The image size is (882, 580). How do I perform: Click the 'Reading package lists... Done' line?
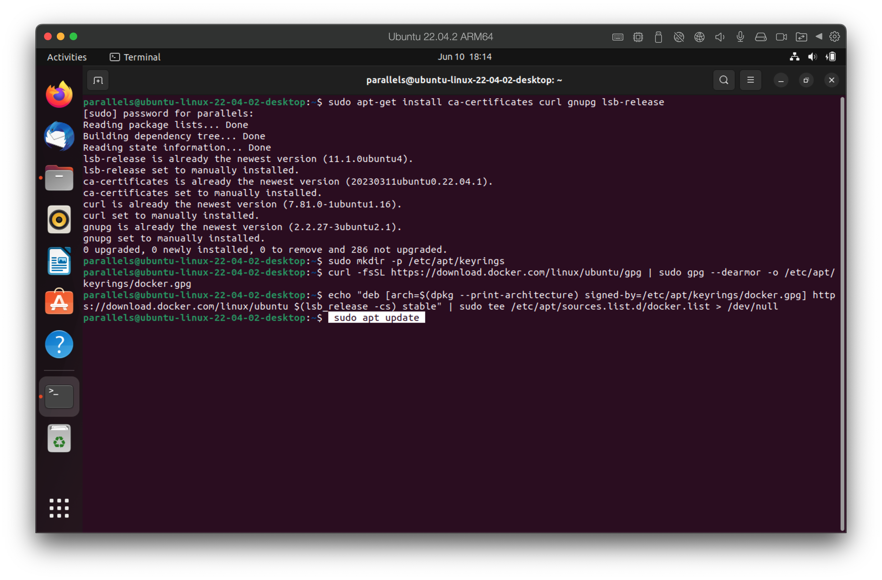166,125
